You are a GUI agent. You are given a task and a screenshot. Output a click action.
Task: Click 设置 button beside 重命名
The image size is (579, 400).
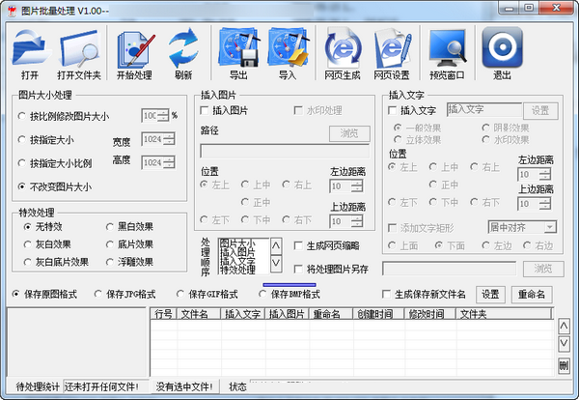coord(491,294)
